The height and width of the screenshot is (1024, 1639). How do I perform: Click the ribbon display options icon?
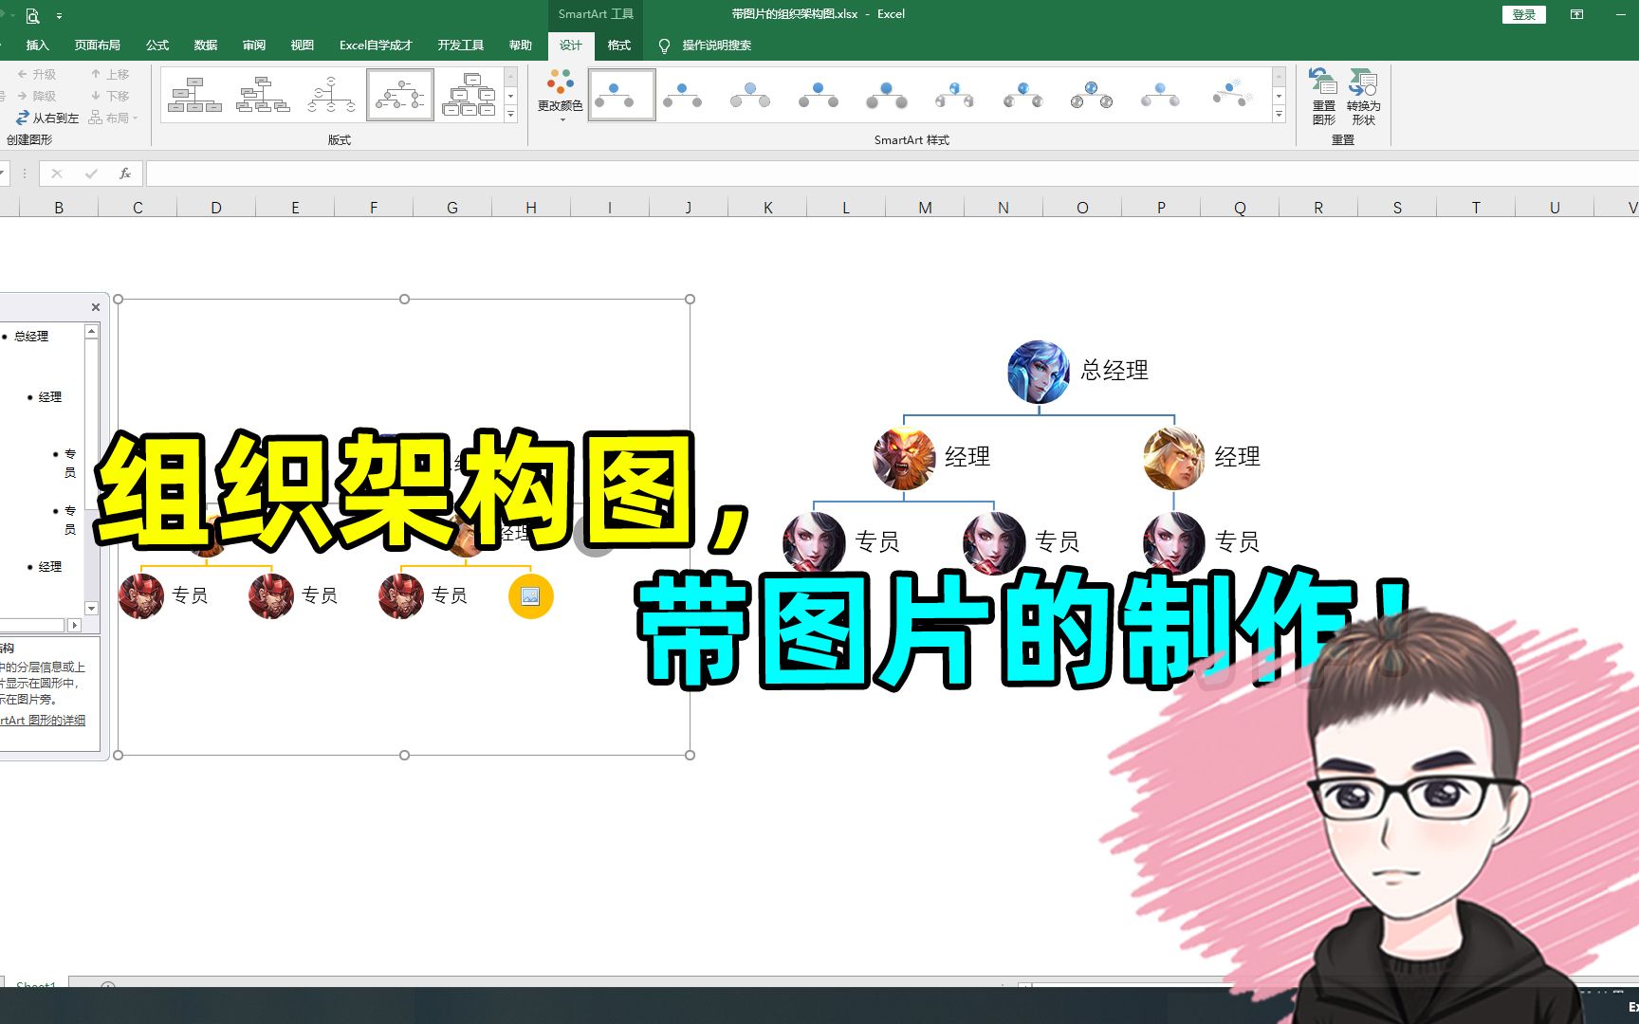(1576, 14)
